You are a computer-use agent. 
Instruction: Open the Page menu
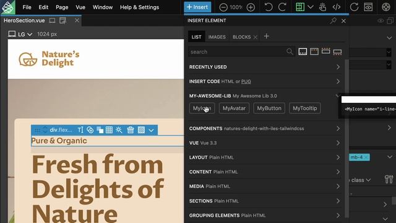pos(62,7)
